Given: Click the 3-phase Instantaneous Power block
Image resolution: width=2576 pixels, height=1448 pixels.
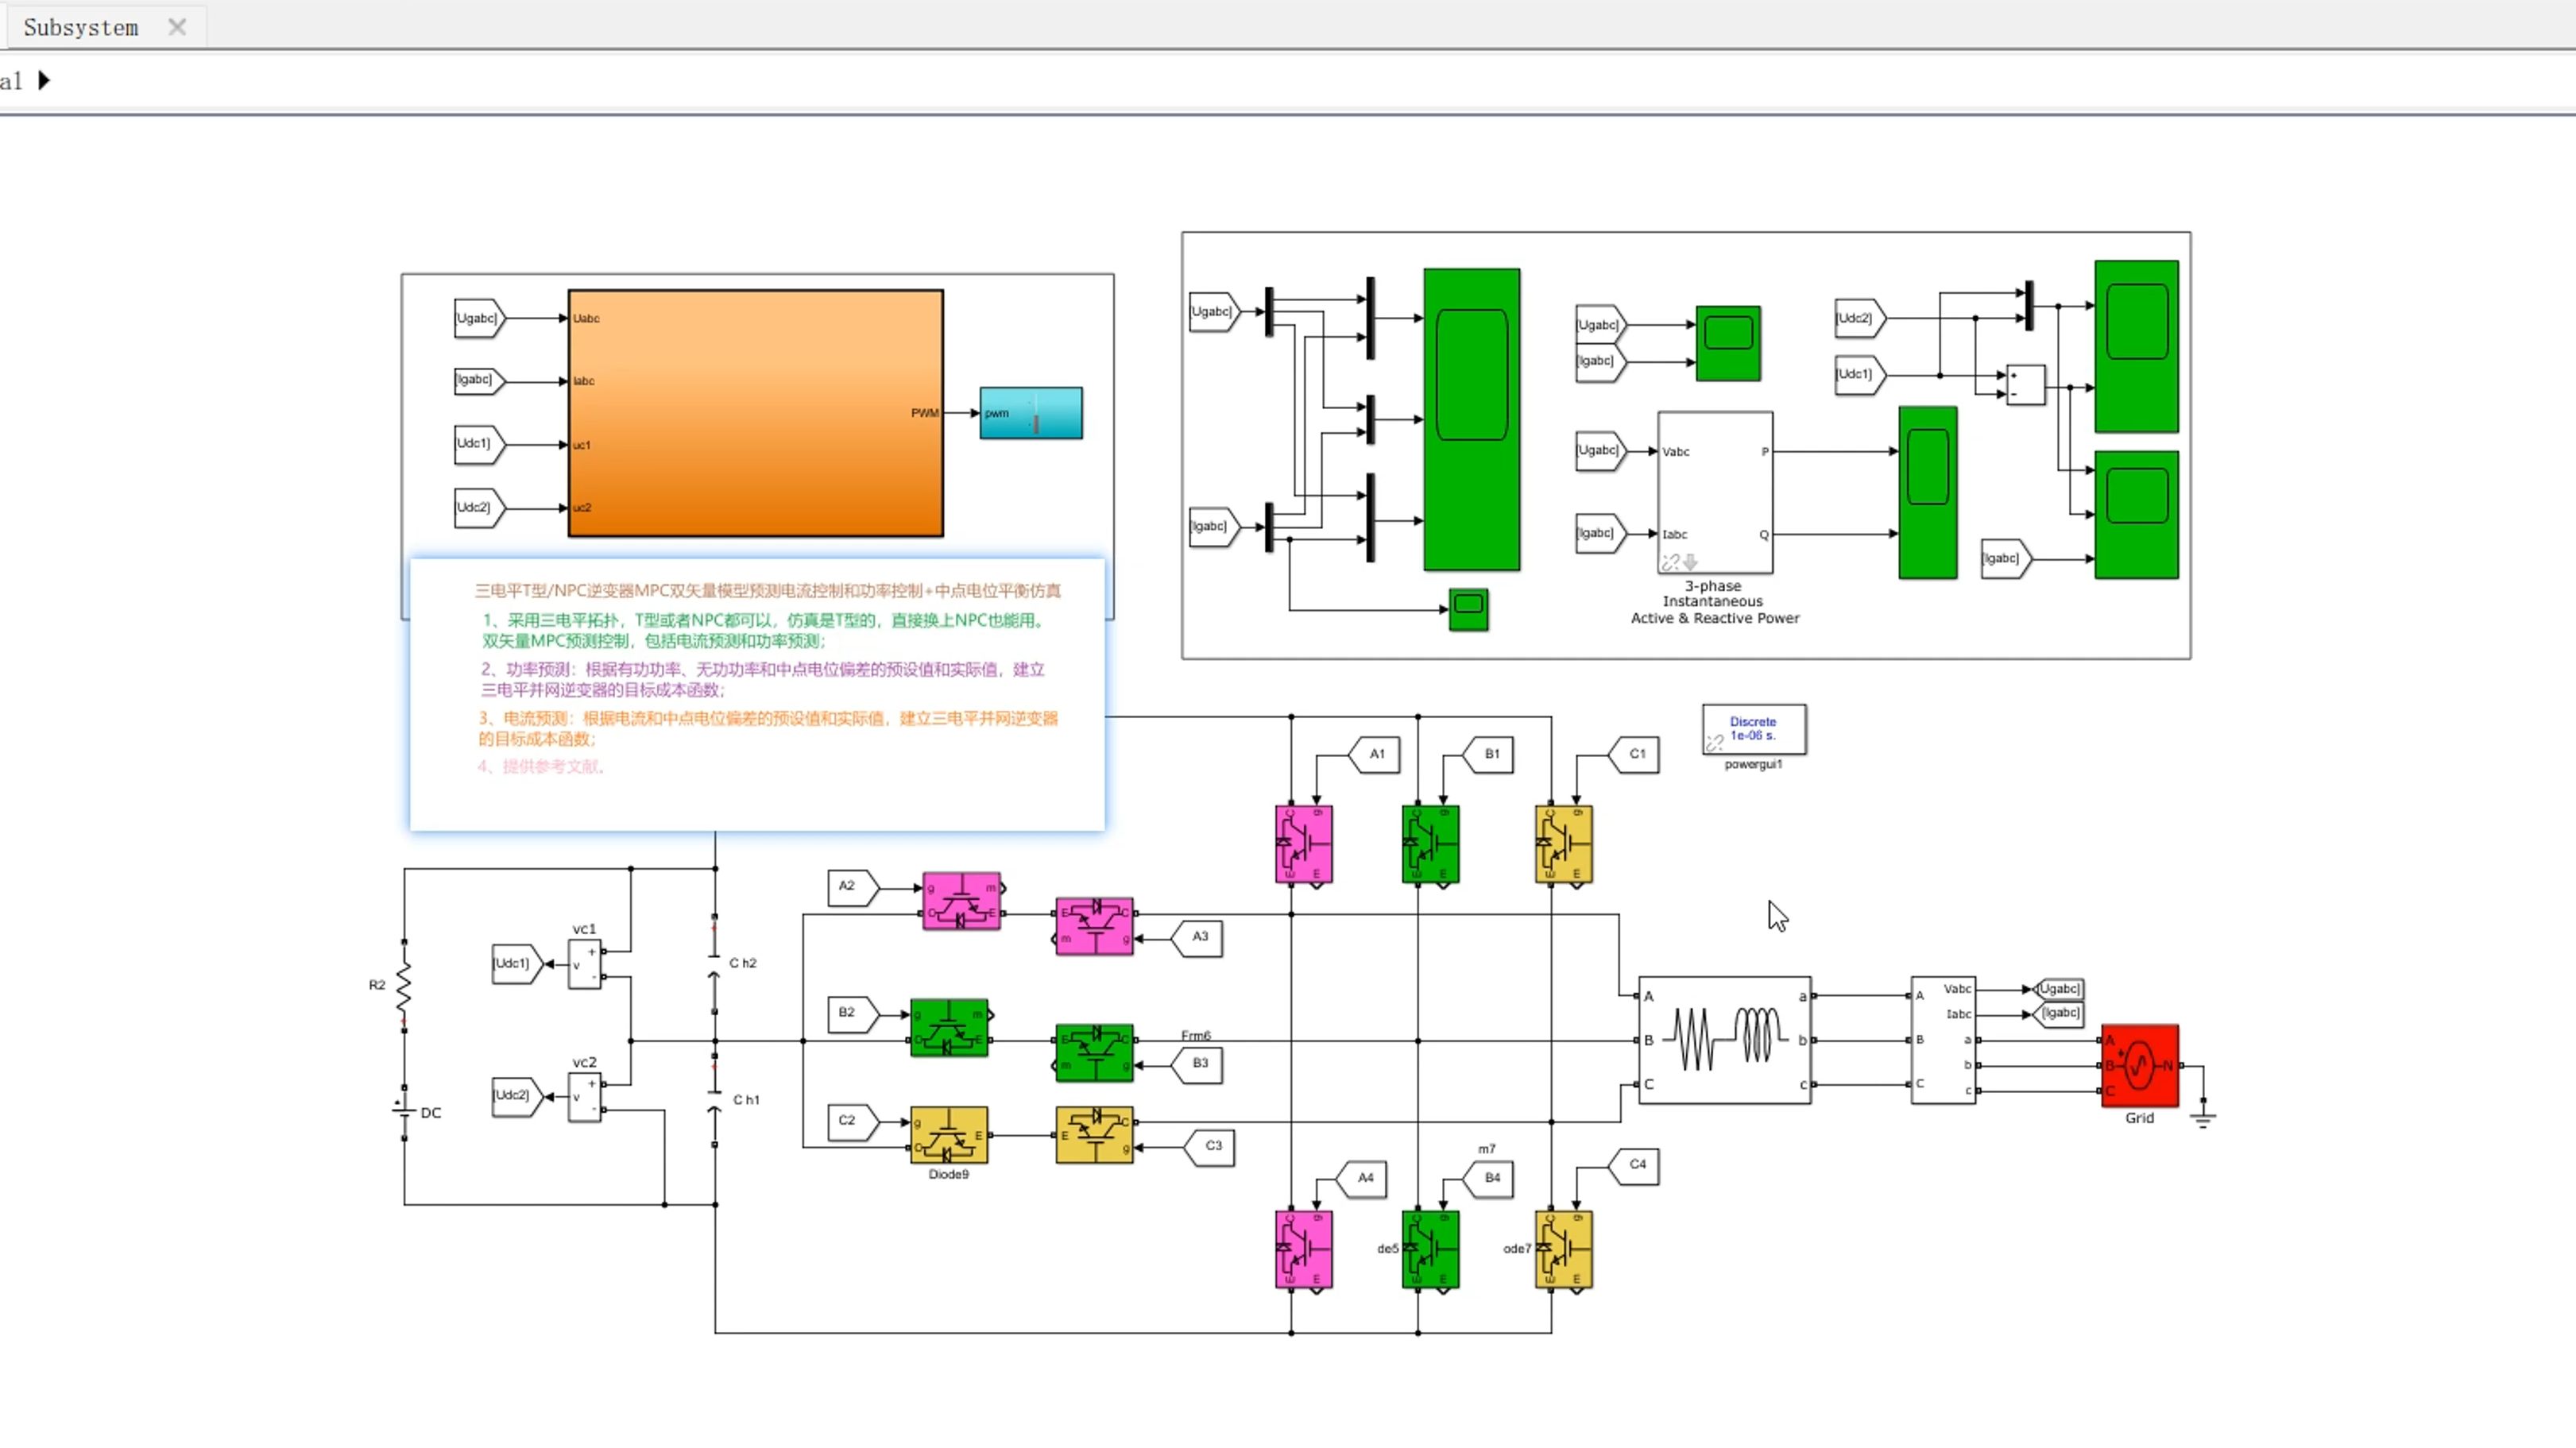Looking at the screenshot, I should pos(1714,492).
